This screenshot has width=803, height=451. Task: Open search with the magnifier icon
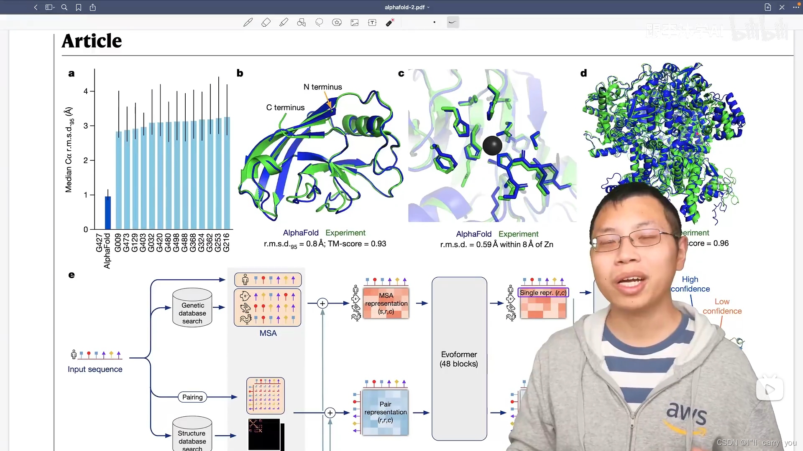64,7
